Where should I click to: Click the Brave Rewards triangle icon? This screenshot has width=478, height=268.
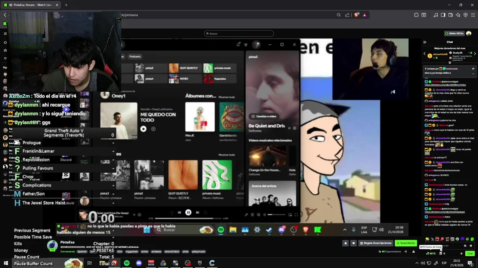point(364,15)
